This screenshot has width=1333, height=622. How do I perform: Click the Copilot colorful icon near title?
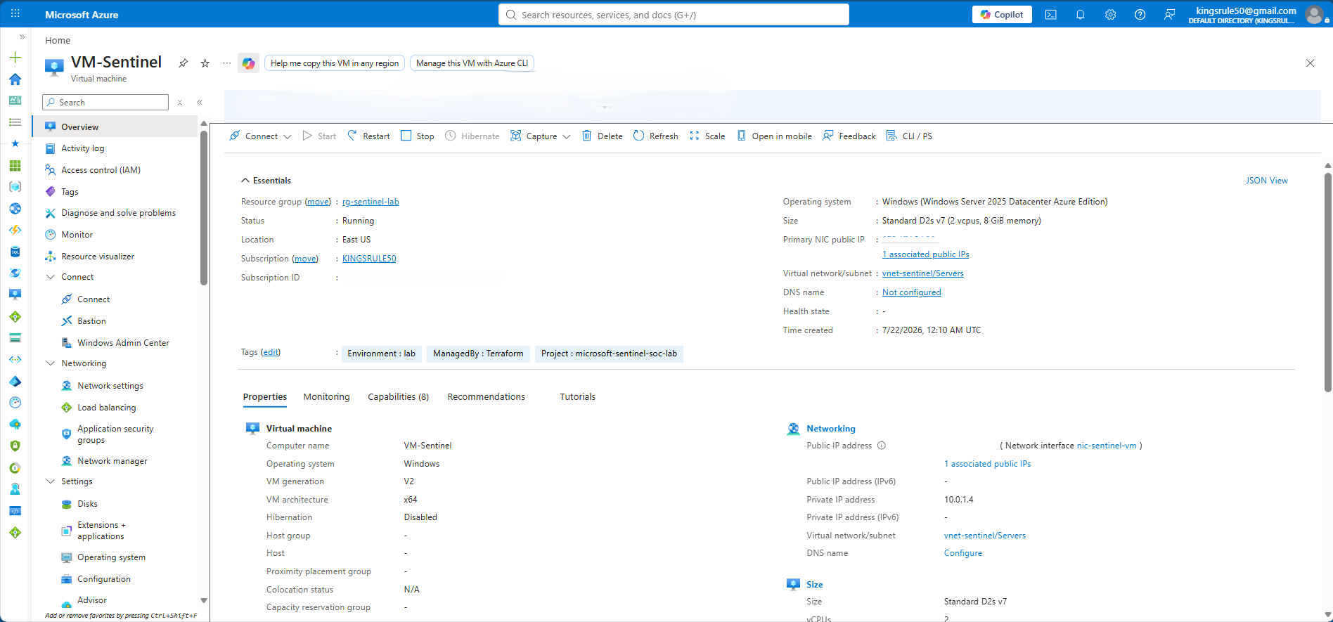click(x=248, y=63)
